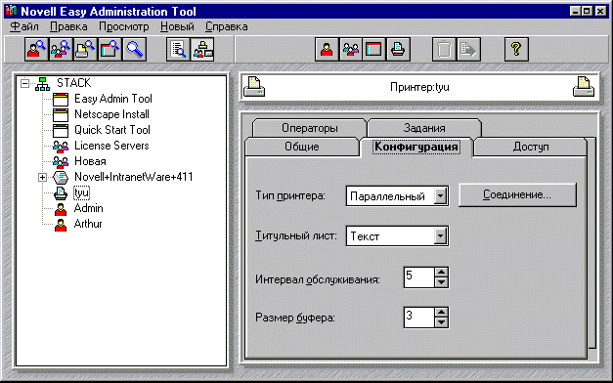Viewport: 613px width, 383px height.
Task: Open the Просмотр menu
Action: [x=124, y=26]
